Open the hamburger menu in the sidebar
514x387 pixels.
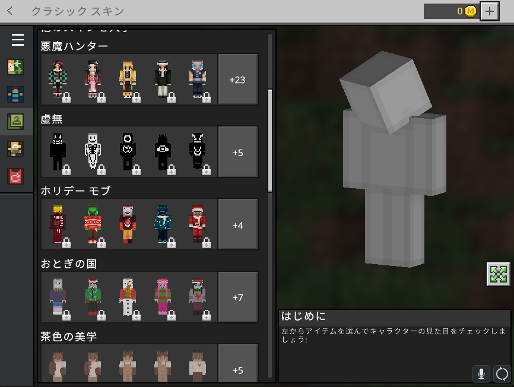(17, 40)
